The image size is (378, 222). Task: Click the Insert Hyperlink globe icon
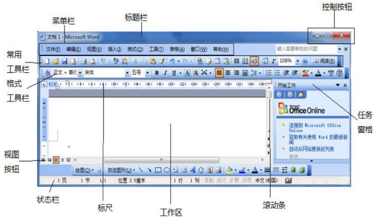point(200,61)
